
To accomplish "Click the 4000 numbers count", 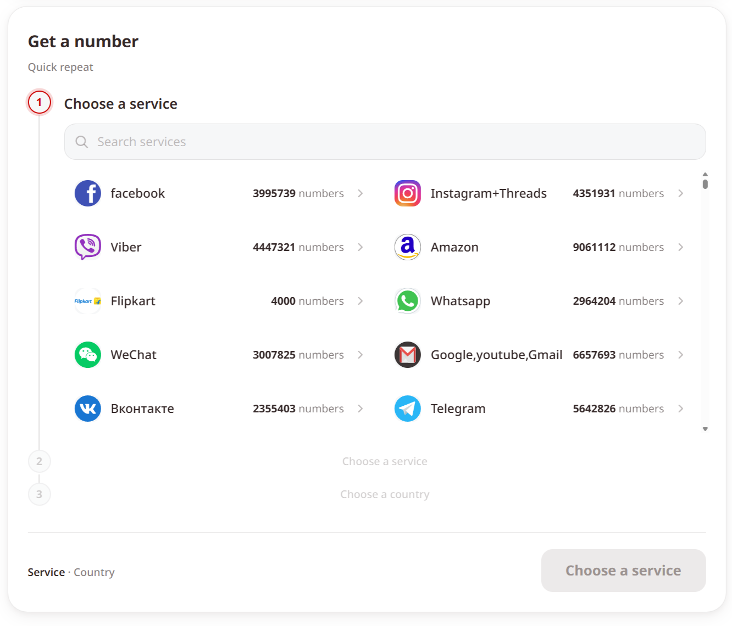I will click(308, 301).
